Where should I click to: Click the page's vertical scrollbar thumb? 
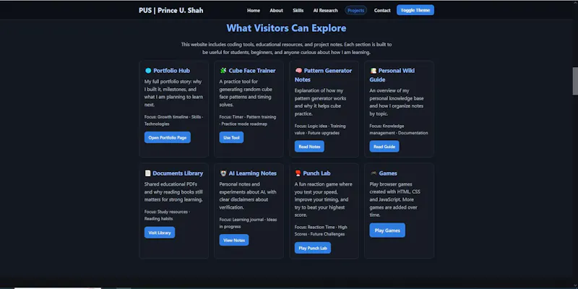574,81
